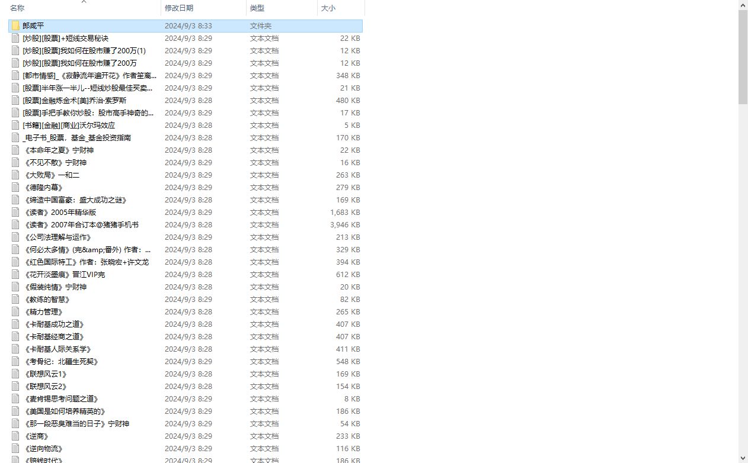
Task: Select the 郎咸平 folder icon
Action: (15, 25)
